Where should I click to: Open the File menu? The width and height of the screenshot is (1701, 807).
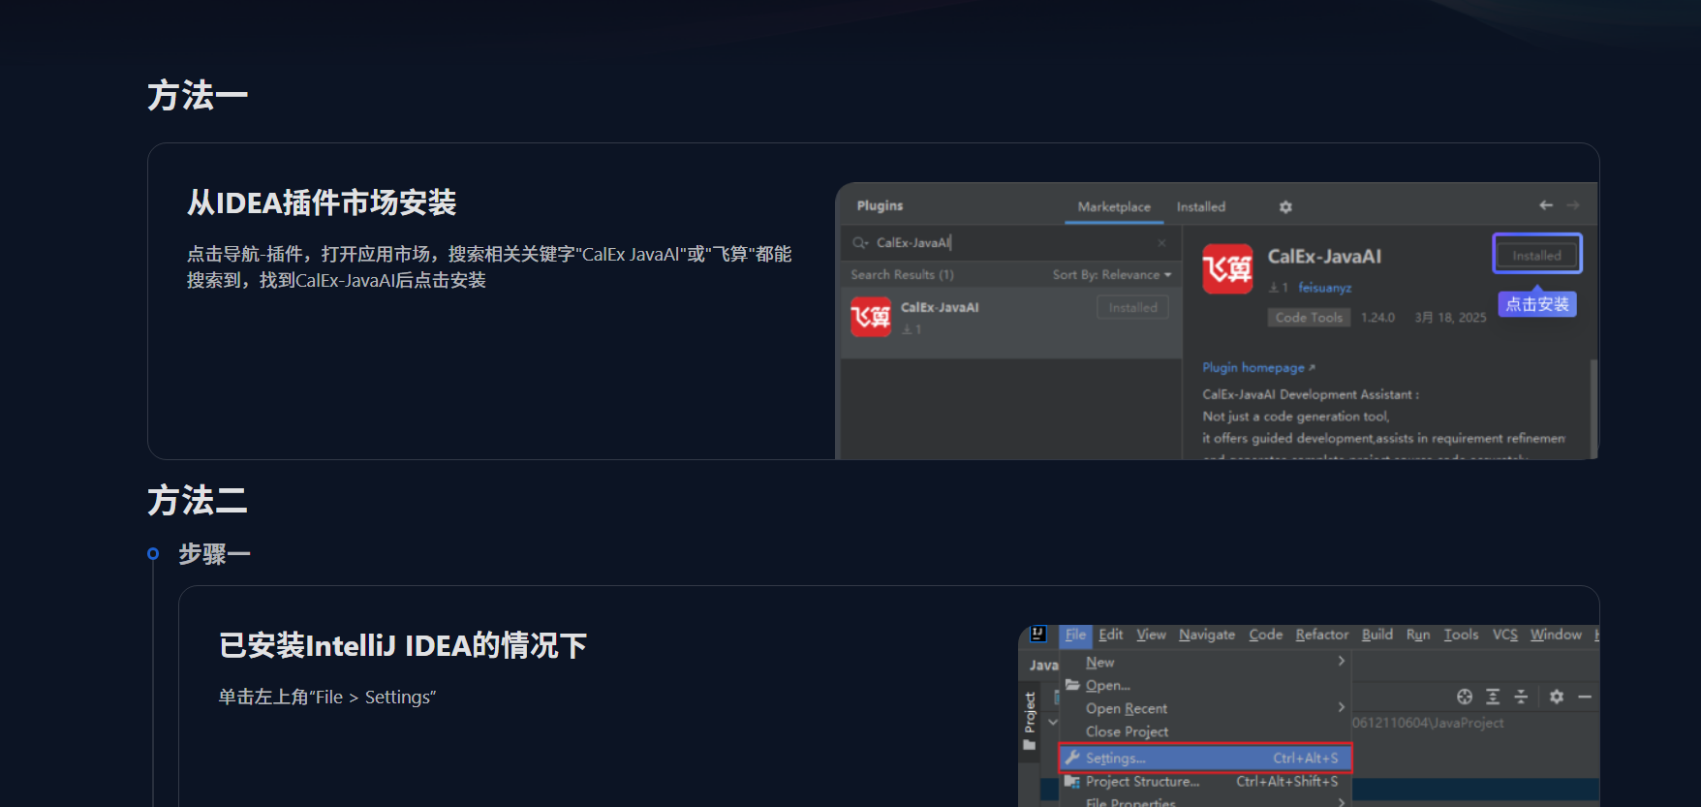(1076, 636)
